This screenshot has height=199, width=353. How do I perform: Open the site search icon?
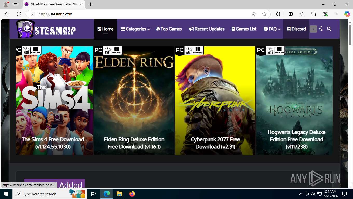(329, 29)
